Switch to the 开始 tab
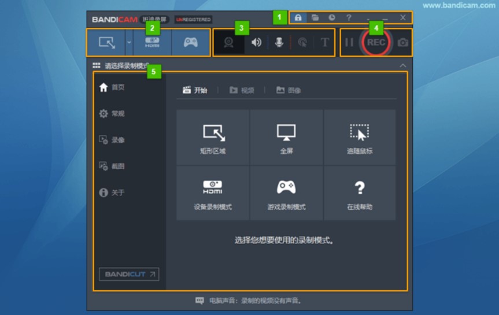The height and width of the screenshot is (315, 499). point(195,90)
